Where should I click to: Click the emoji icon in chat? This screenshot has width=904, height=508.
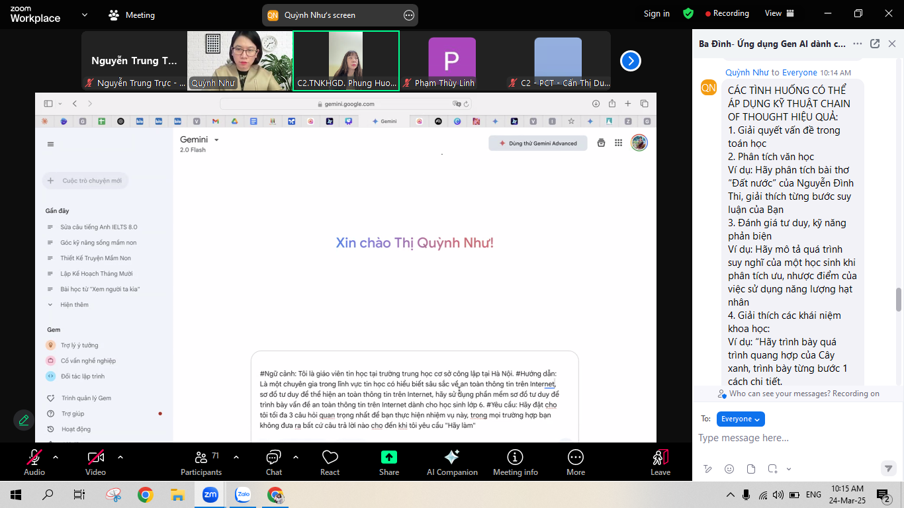(729, 469)
